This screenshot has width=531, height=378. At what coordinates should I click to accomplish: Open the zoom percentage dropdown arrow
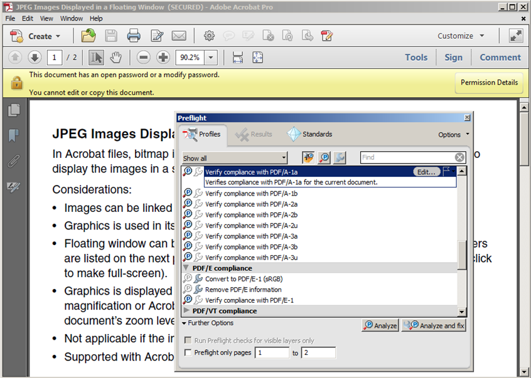[210, 58]
